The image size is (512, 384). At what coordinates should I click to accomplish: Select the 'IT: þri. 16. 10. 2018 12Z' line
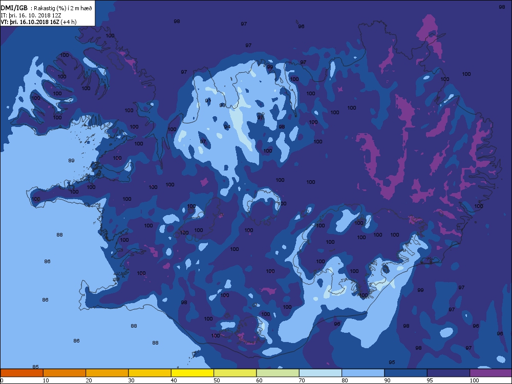[31, 15]
